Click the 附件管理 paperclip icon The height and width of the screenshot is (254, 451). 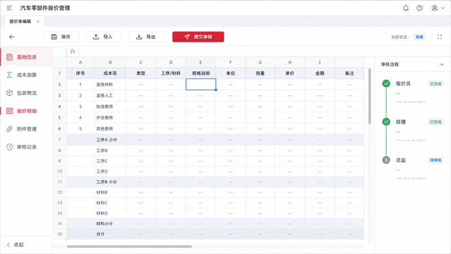[10, 129]
